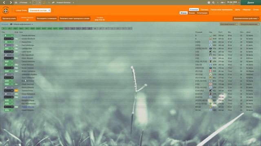261x146 pixels.
Task: Open Premier Division dropdown arrow
Action: point(73,2)
